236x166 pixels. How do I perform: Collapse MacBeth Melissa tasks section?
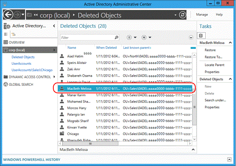pos(230,42)
